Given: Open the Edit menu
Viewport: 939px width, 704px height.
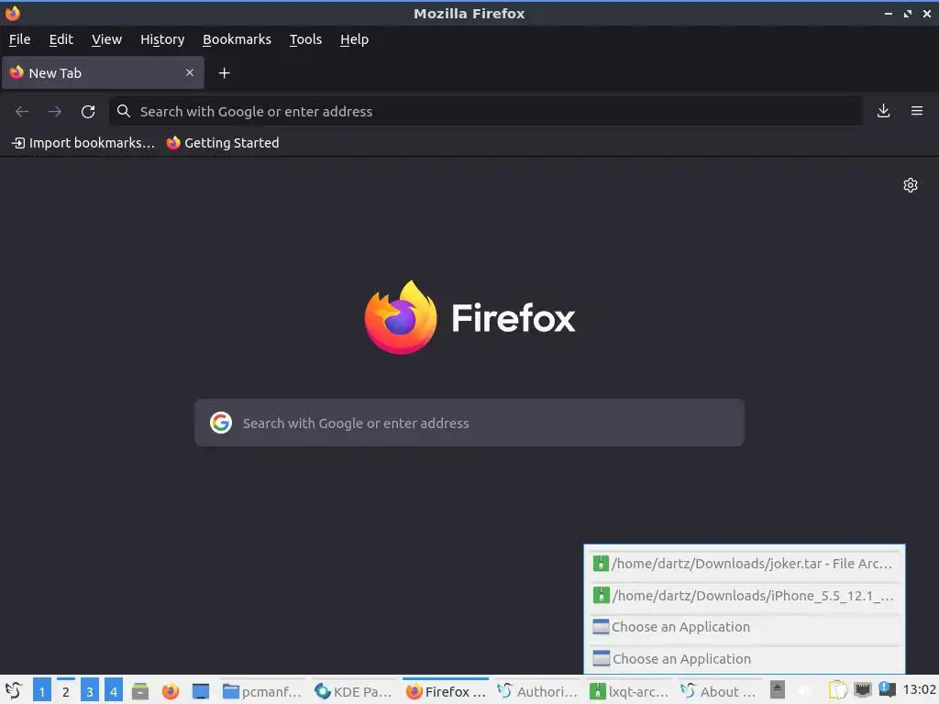Looking at the screenshot, I should (x=61, y=39).
